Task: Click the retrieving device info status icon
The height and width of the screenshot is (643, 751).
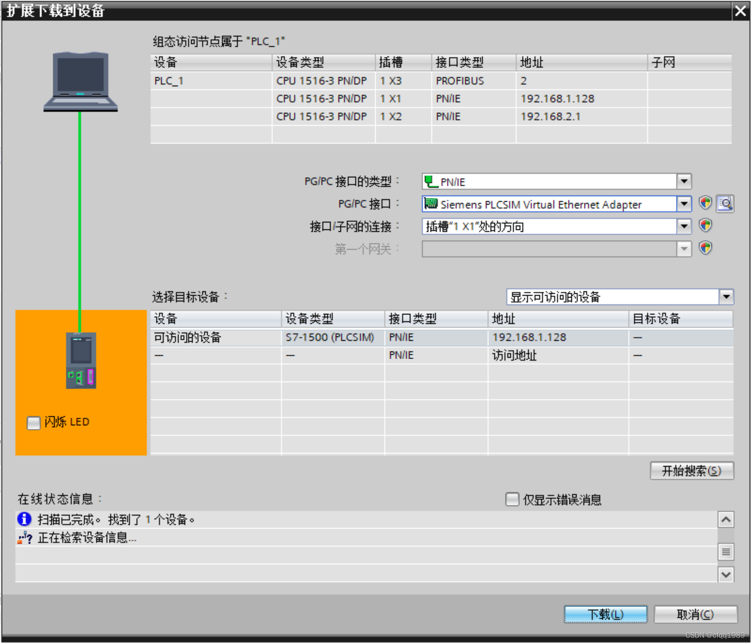Action: 24,537
